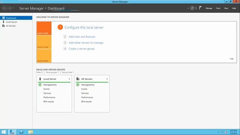Image resolution: width=240 pixels, height=135 pixels.
Task: Open BPA results in All Servers tile
Action: (x=87, y=102)
